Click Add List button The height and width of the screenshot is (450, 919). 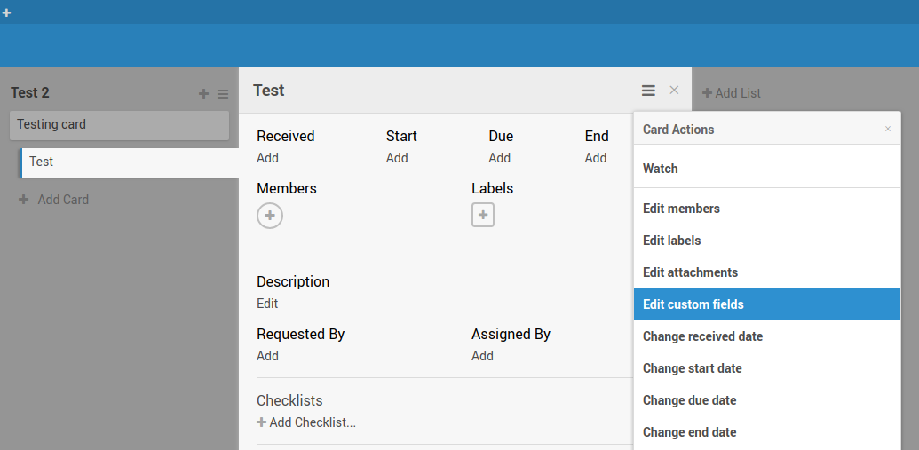tap(732, 93)
